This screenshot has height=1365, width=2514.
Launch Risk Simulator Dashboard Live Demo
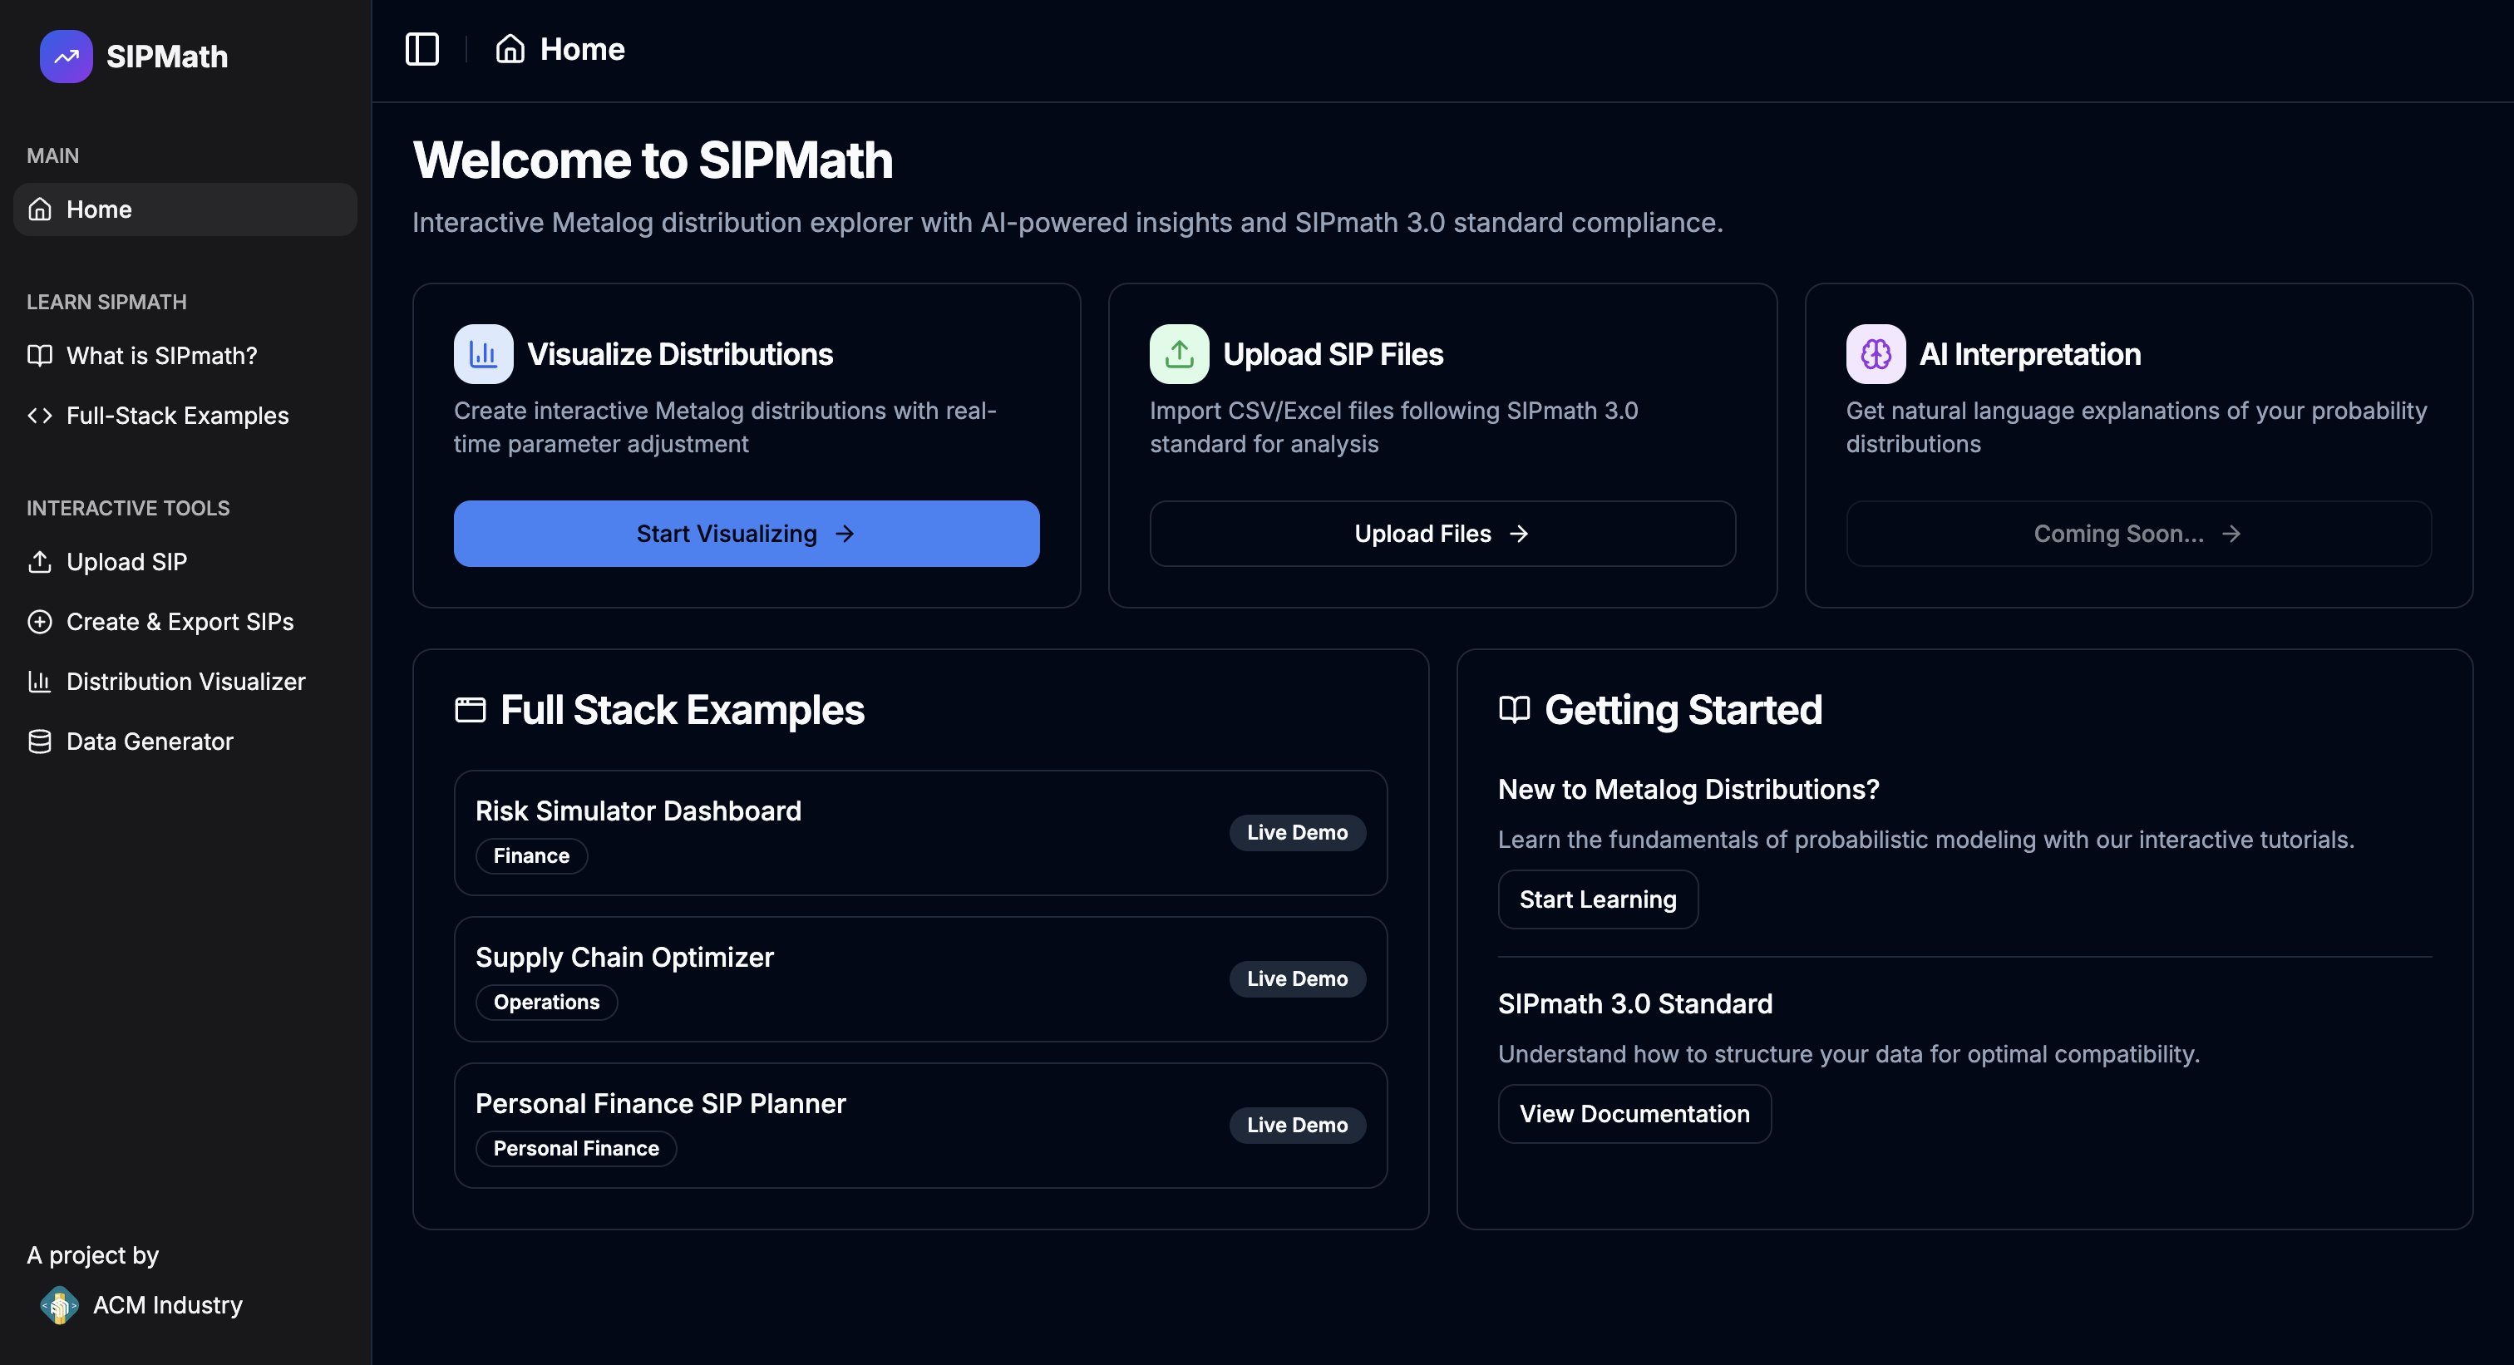point(1296,832)
